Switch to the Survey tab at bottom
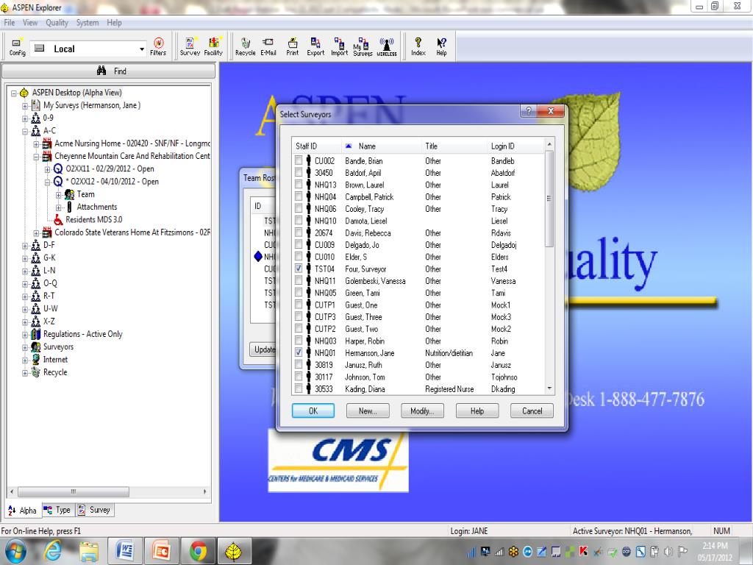 [x=95, y=510]
